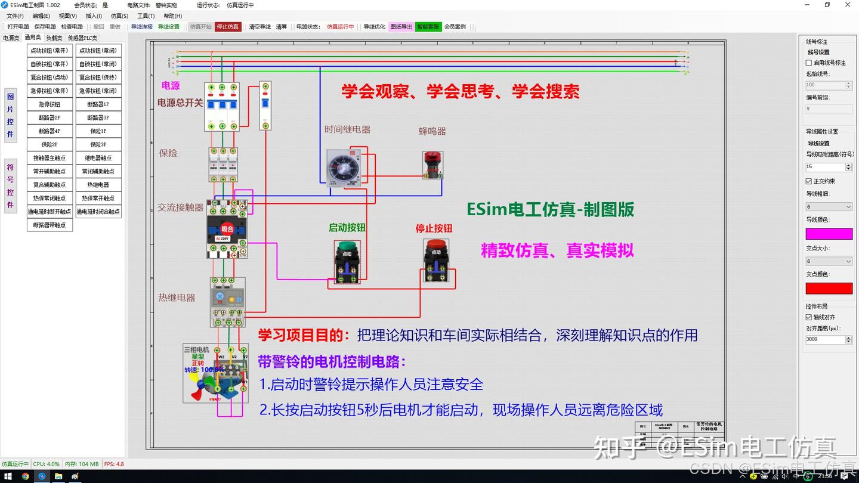
Task: Add a 急停按钮 component
Action: click(x=50, y=104)
